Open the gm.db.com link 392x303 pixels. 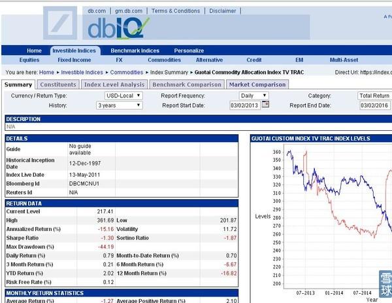click(129, 11)
